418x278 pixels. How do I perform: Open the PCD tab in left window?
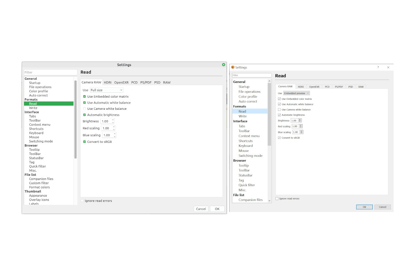[134, 83]
